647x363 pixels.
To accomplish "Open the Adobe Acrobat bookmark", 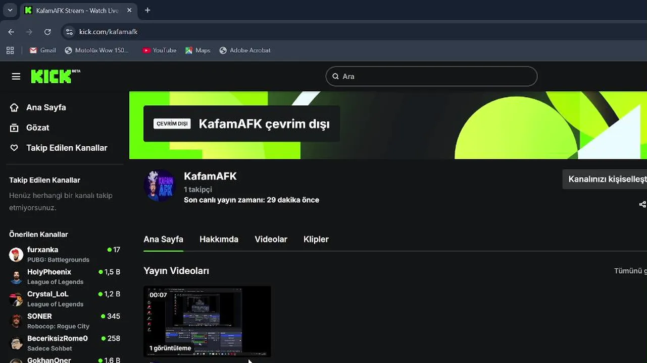I will (x=245, y=50).
